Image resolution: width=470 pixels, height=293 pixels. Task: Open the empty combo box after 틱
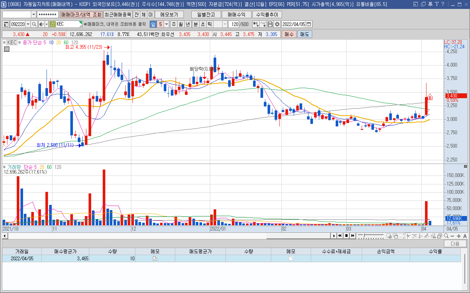(x=221, y=24)
